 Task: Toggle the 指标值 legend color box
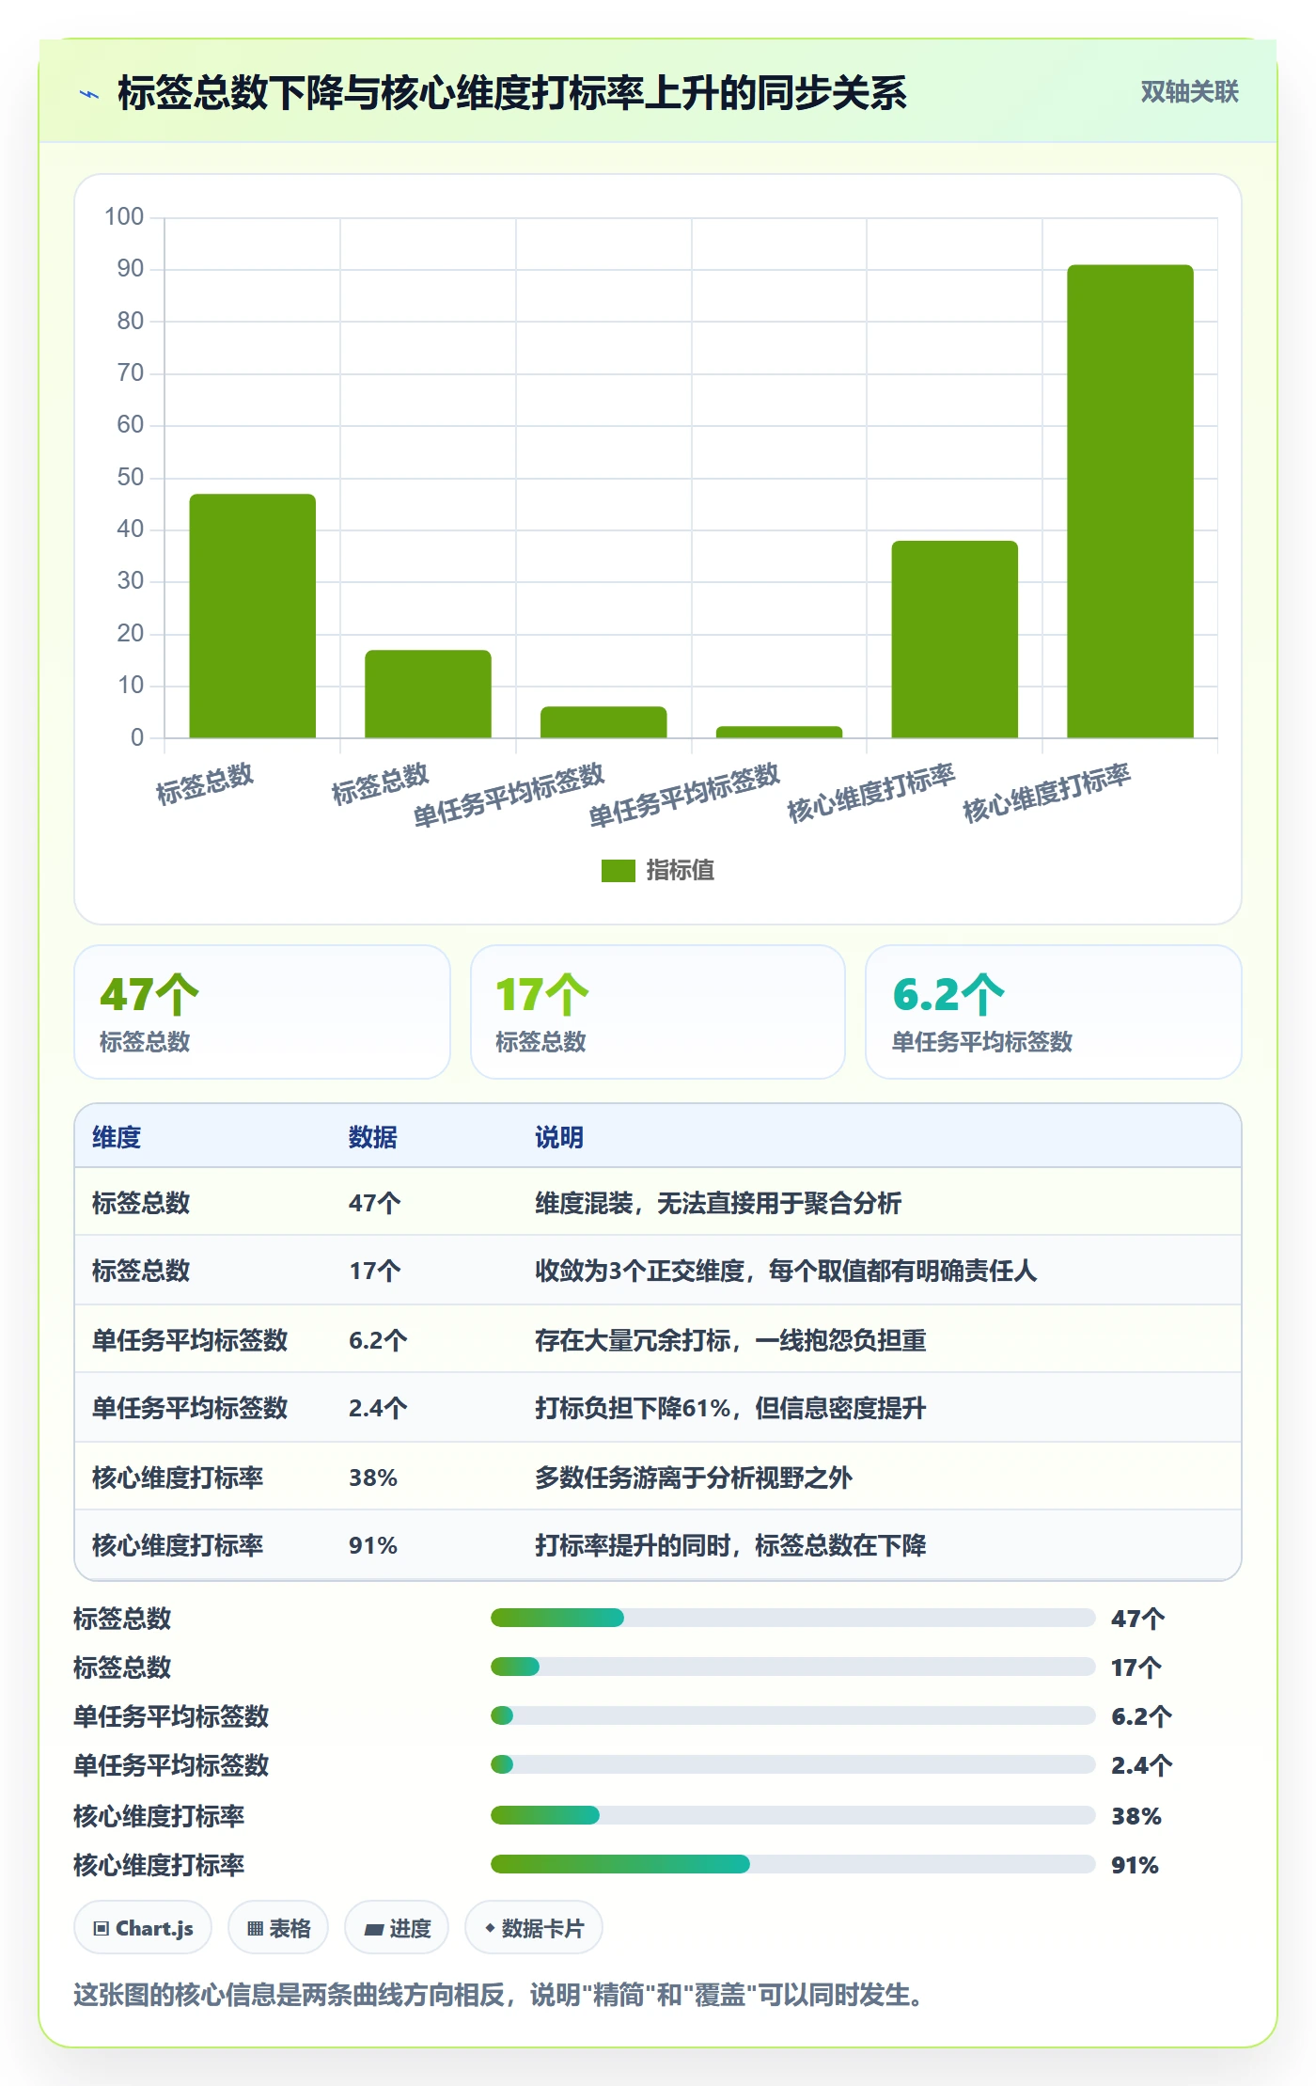pos(618,871)
